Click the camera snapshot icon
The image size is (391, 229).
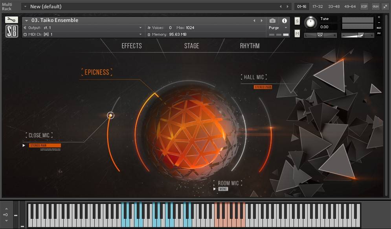[272, 21]
